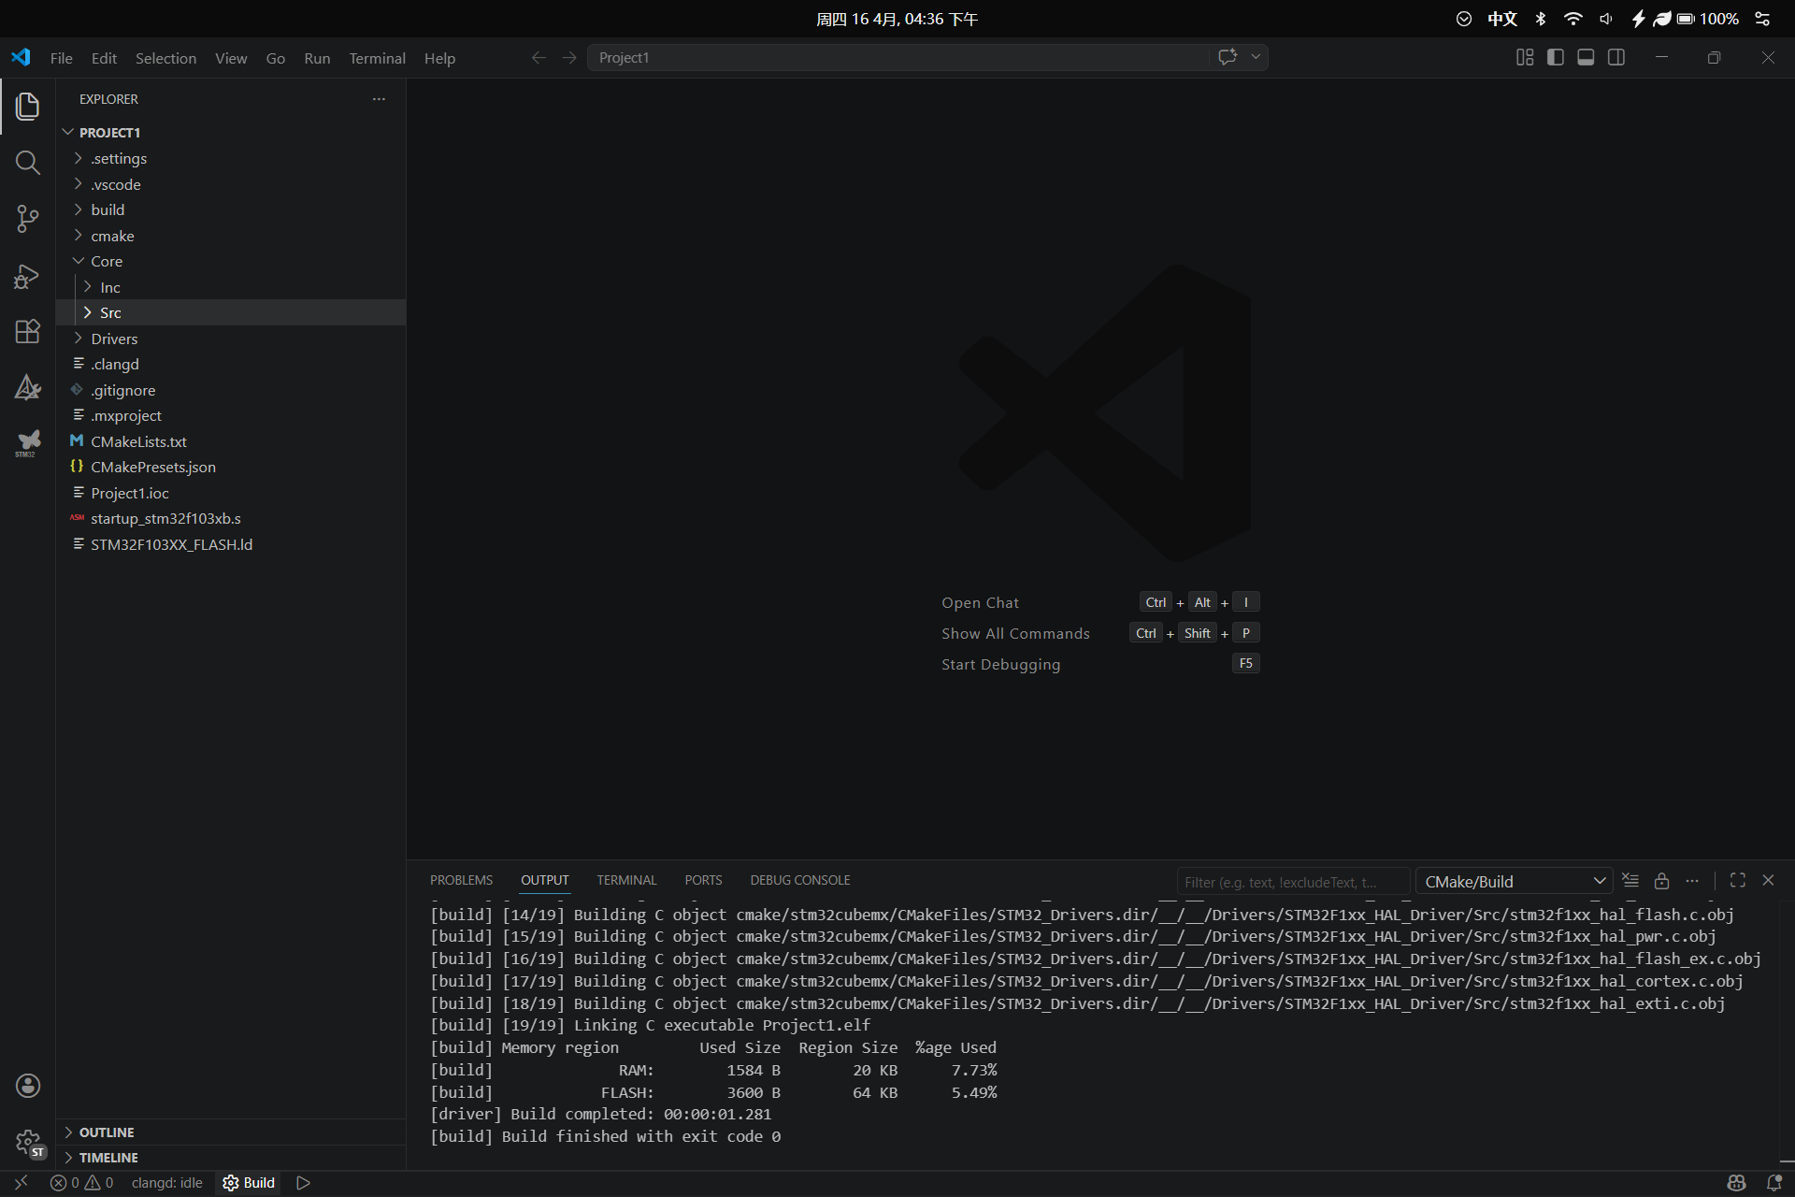1795x1197 pixels.
Task: Open the Selection menu
Action: point(165,58)
